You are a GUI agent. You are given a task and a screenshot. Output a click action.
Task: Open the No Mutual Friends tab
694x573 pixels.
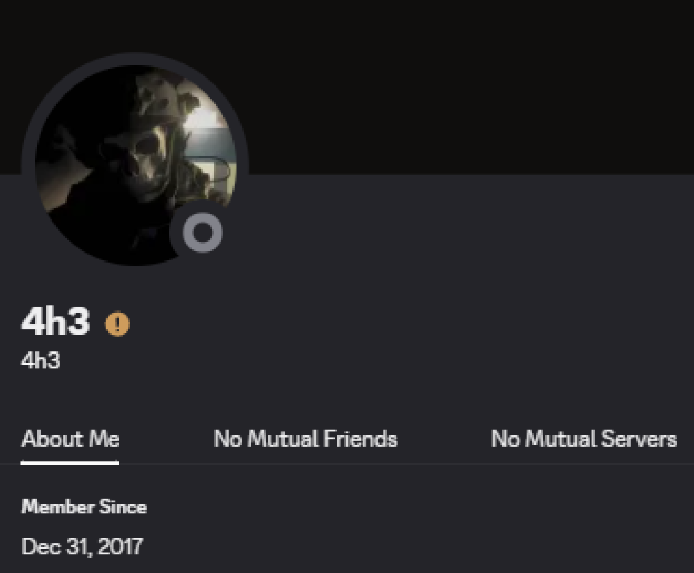pos(305,439)
